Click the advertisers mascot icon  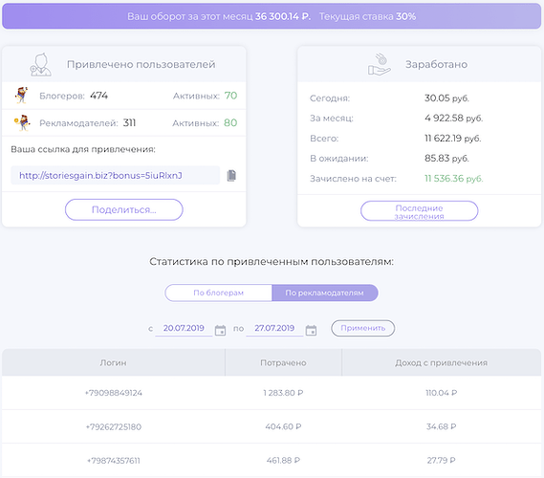pos(22,122)
